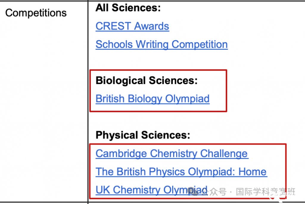
Task: Select the Physical Sciences heading
Action: click(x=143, y=135)
